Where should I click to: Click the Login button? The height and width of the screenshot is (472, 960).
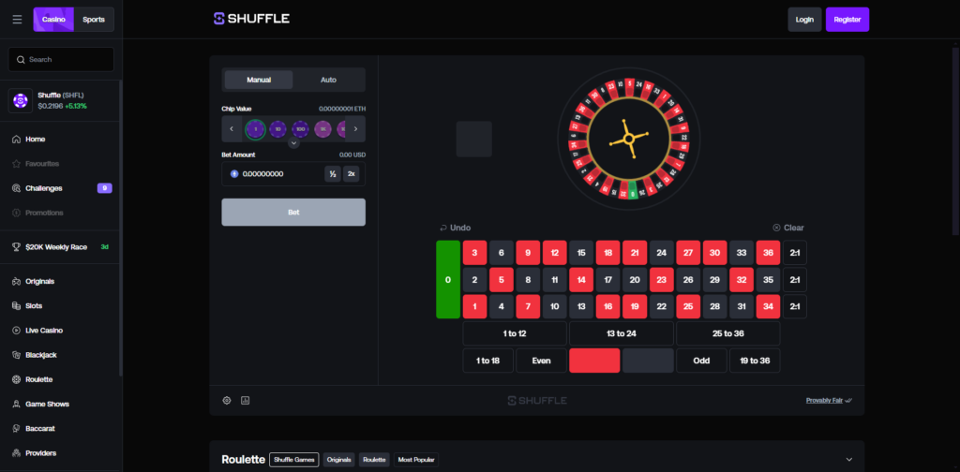point(804,20)
